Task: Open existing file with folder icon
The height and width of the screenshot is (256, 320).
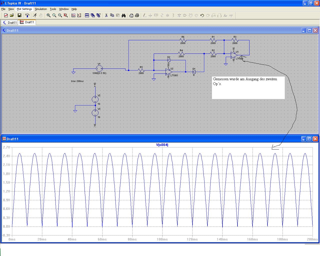Action: 12,15
